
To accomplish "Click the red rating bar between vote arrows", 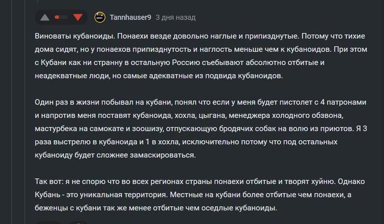I will coord(61,18).
